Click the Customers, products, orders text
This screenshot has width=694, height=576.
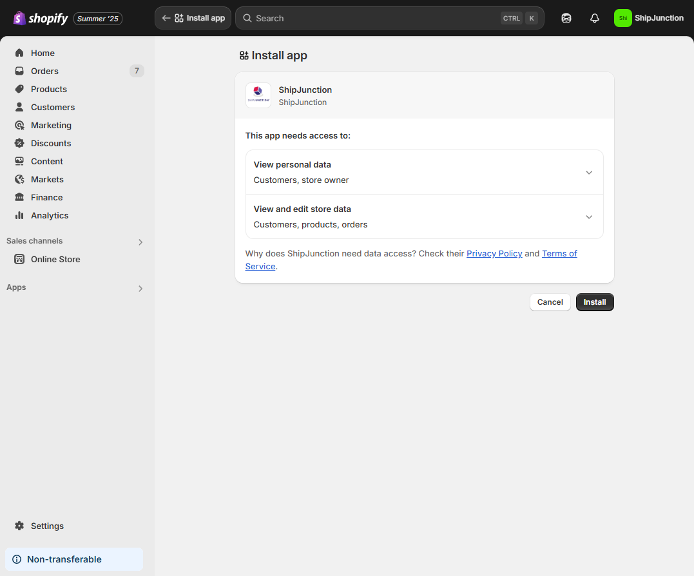[310, 225]
